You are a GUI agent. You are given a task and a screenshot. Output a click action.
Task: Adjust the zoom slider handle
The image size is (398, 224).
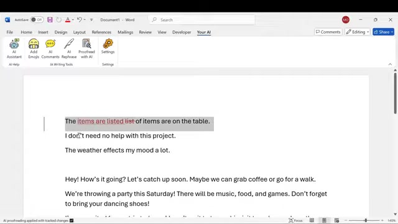tap(366, 220)
